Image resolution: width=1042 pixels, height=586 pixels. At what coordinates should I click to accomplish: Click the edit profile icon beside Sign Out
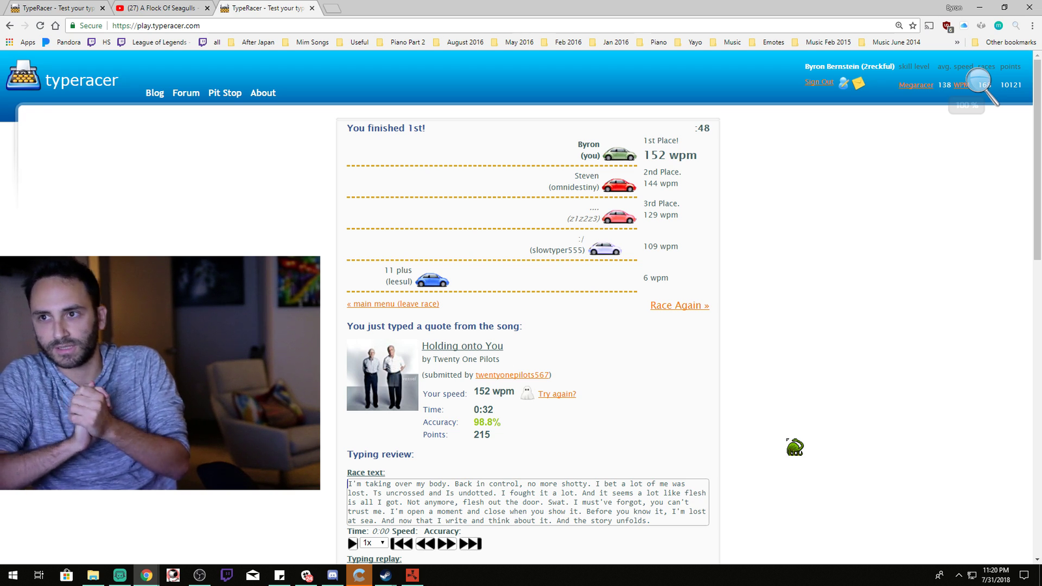tap(844, 83)
